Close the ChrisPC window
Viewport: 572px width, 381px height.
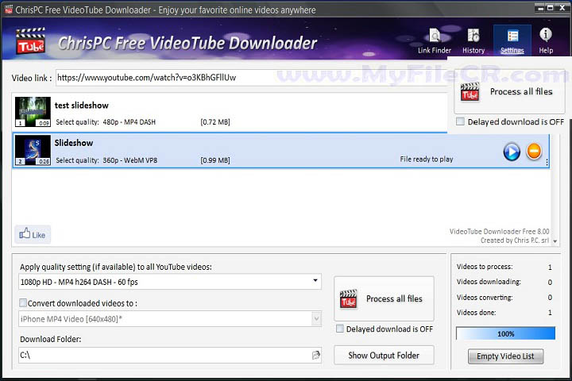pyautogui.click(x=562, y=8)
